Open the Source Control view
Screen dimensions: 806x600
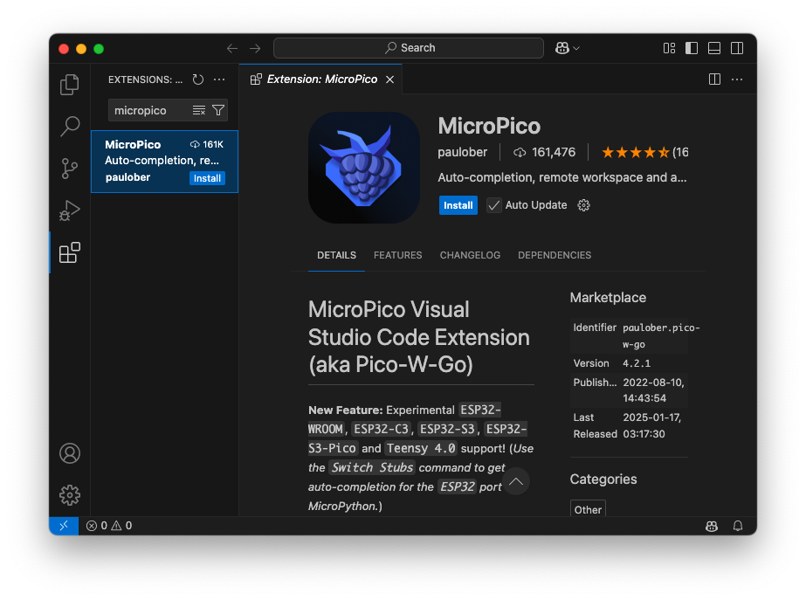tap(69, 169)
